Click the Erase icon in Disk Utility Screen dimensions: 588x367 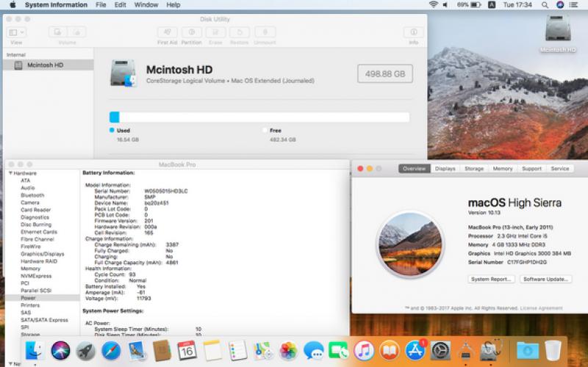point(215,32)
